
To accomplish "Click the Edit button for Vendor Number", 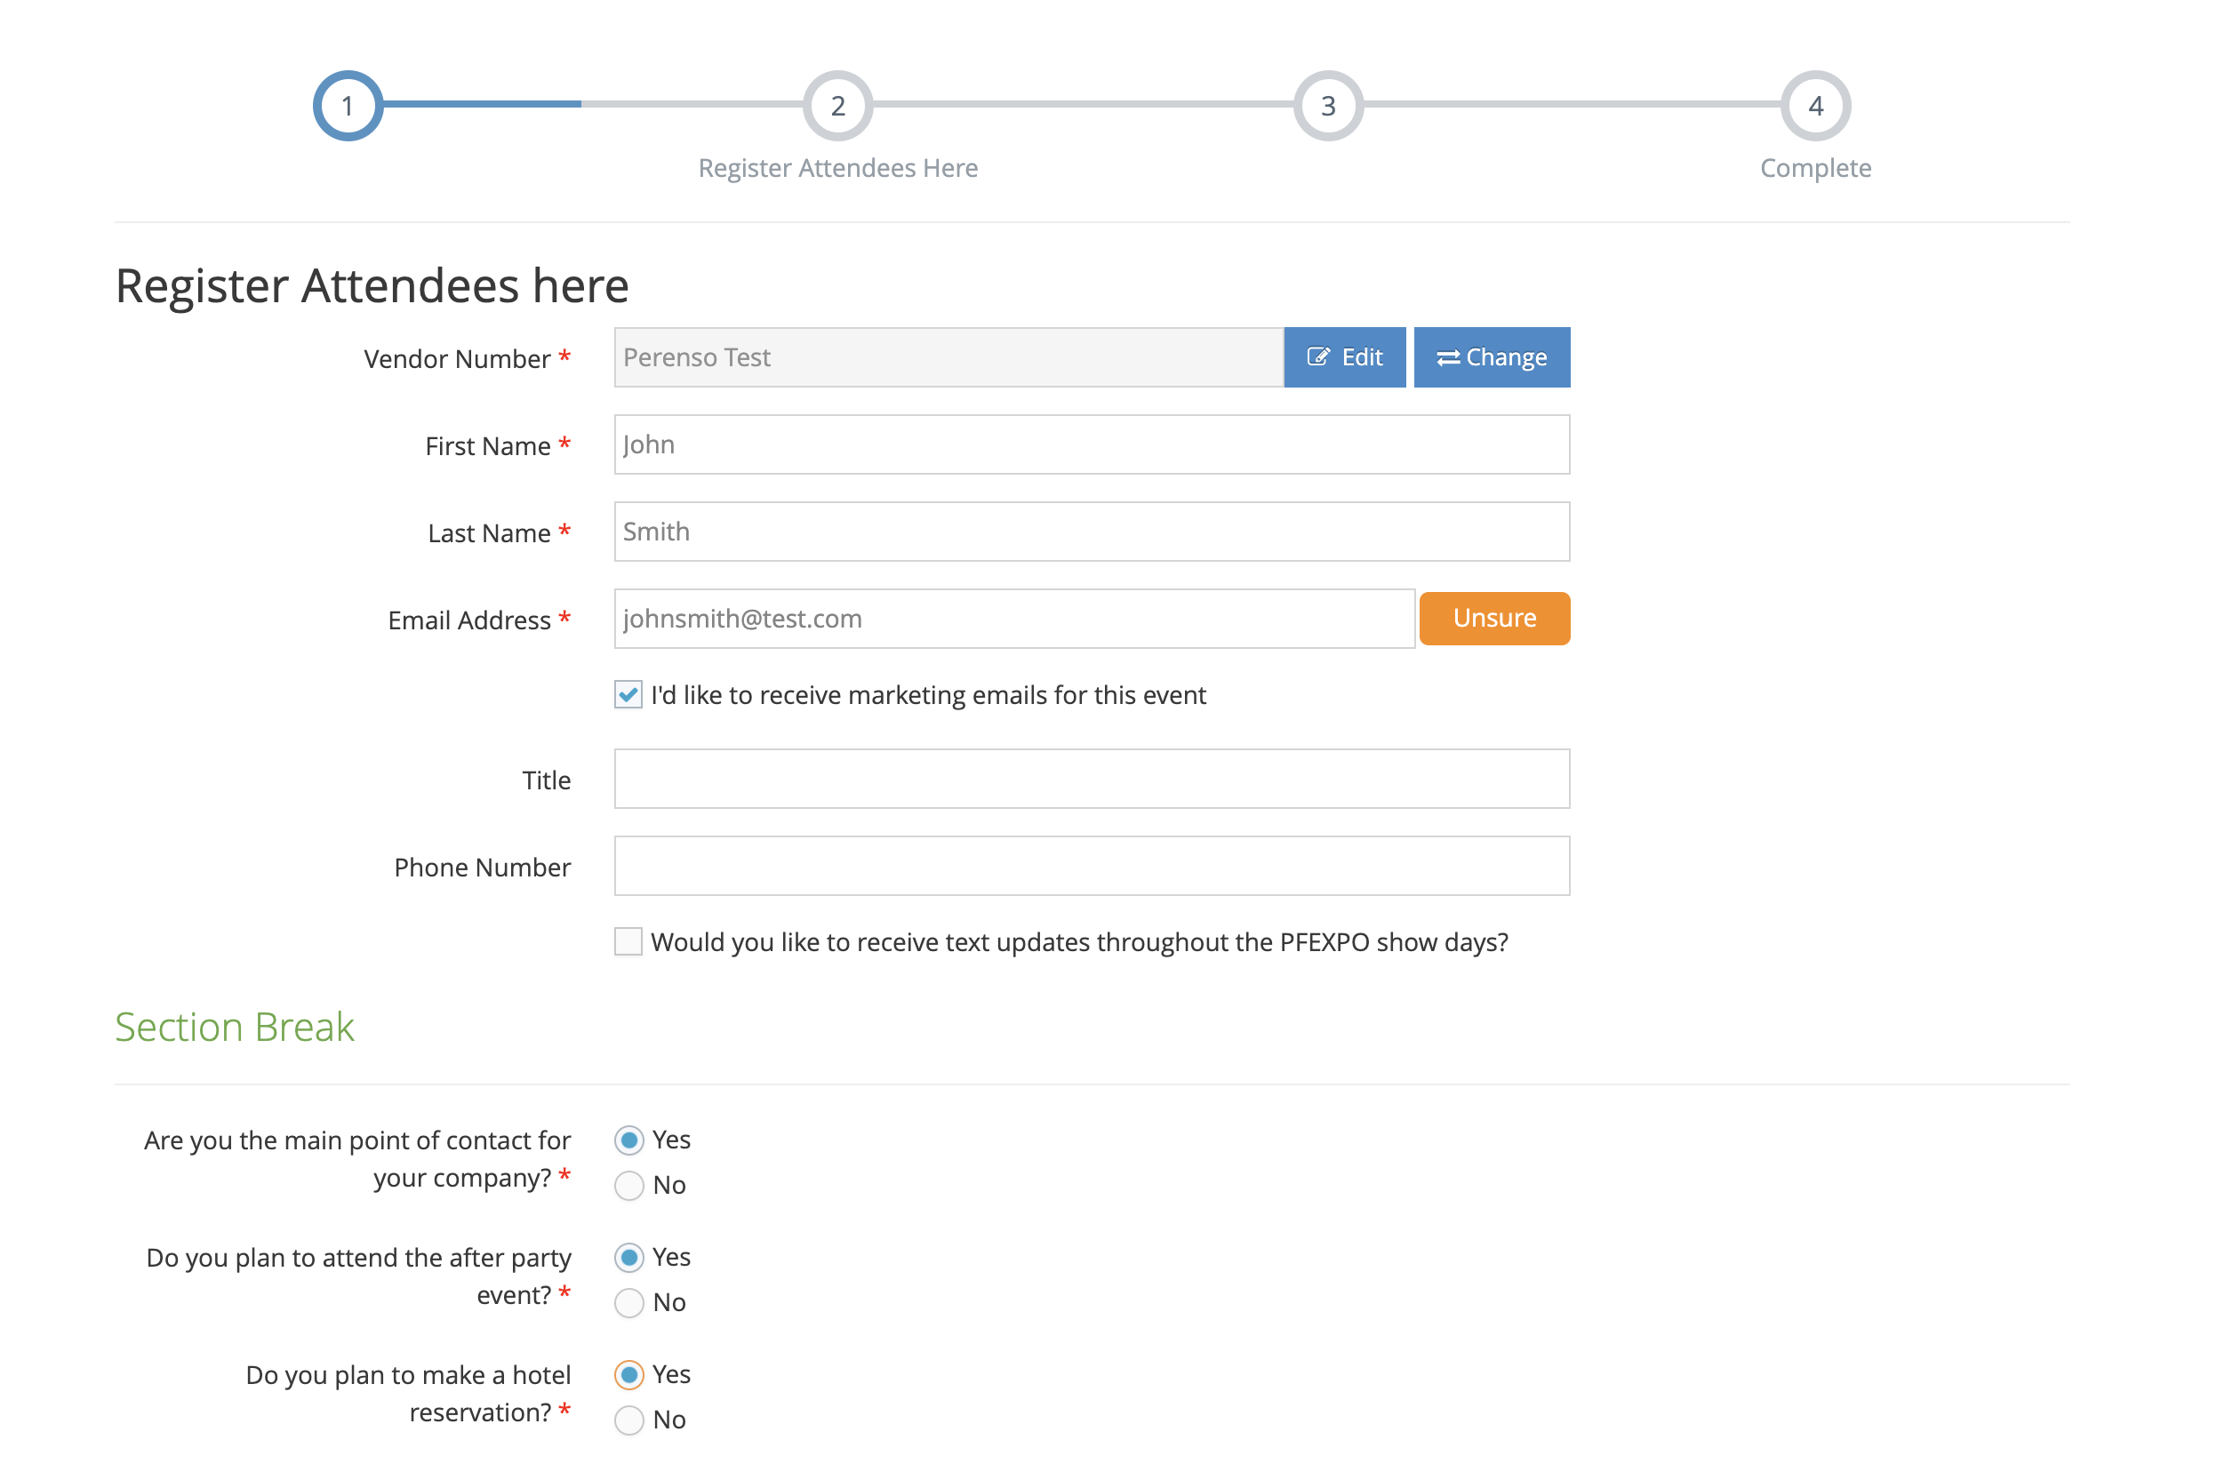I will click(x=1344, y=356).
